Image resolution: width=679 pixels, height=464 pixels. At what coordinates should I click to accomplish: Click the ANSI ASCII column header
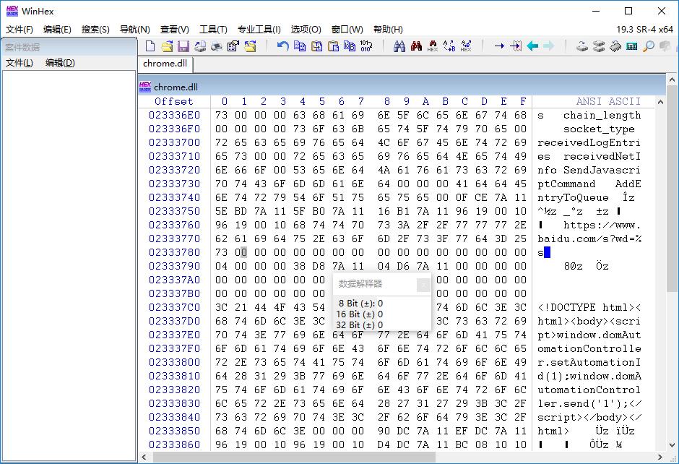608,101
